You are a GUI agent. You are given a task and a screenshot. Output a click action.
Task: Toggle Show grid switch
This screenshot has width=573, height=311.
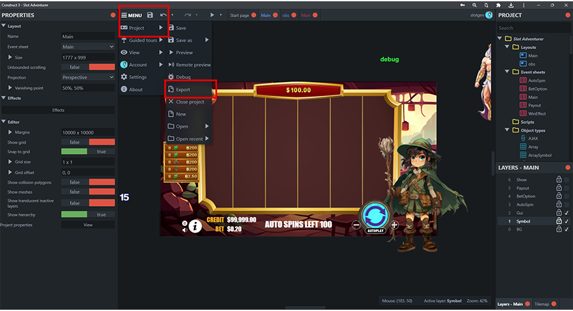88,142
